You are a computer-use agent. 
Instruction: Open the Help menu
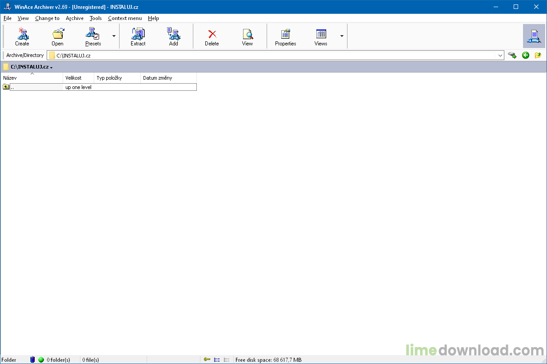154,18
